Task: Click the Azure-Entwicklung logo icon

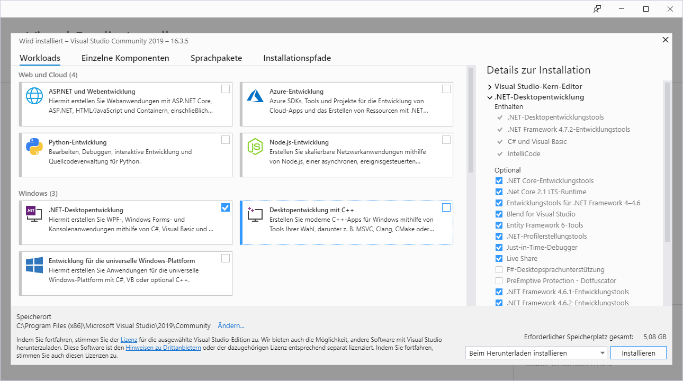Action: pos(255,96)
